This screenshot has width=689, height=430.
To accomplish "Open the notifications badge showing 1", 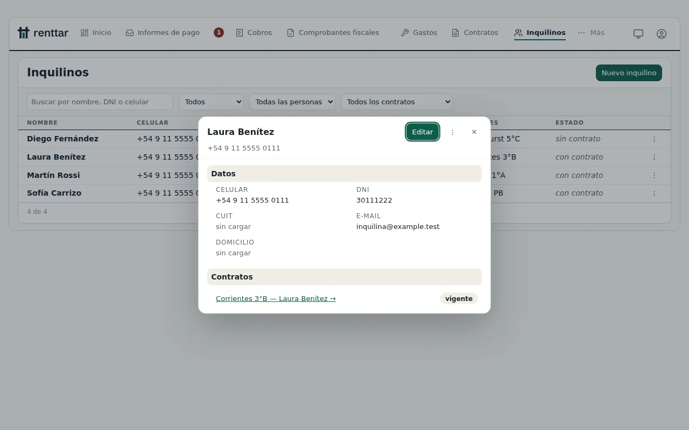I will 219,33.
